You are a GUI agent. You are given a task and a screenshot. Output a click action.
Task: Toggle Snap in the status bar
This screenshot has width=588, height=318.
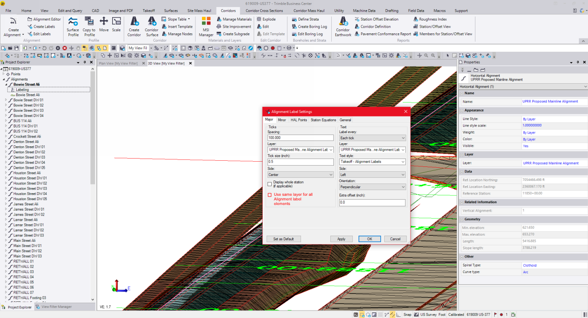(x=407, y=314)
